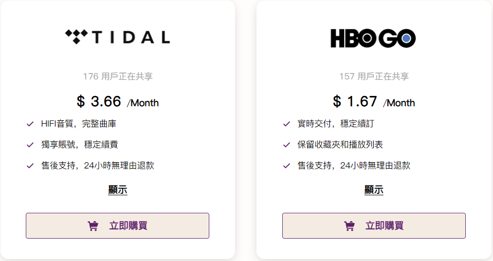Click the HBO GO logo
The width and height of the screenshot is (493, 261).
[373, 38]
